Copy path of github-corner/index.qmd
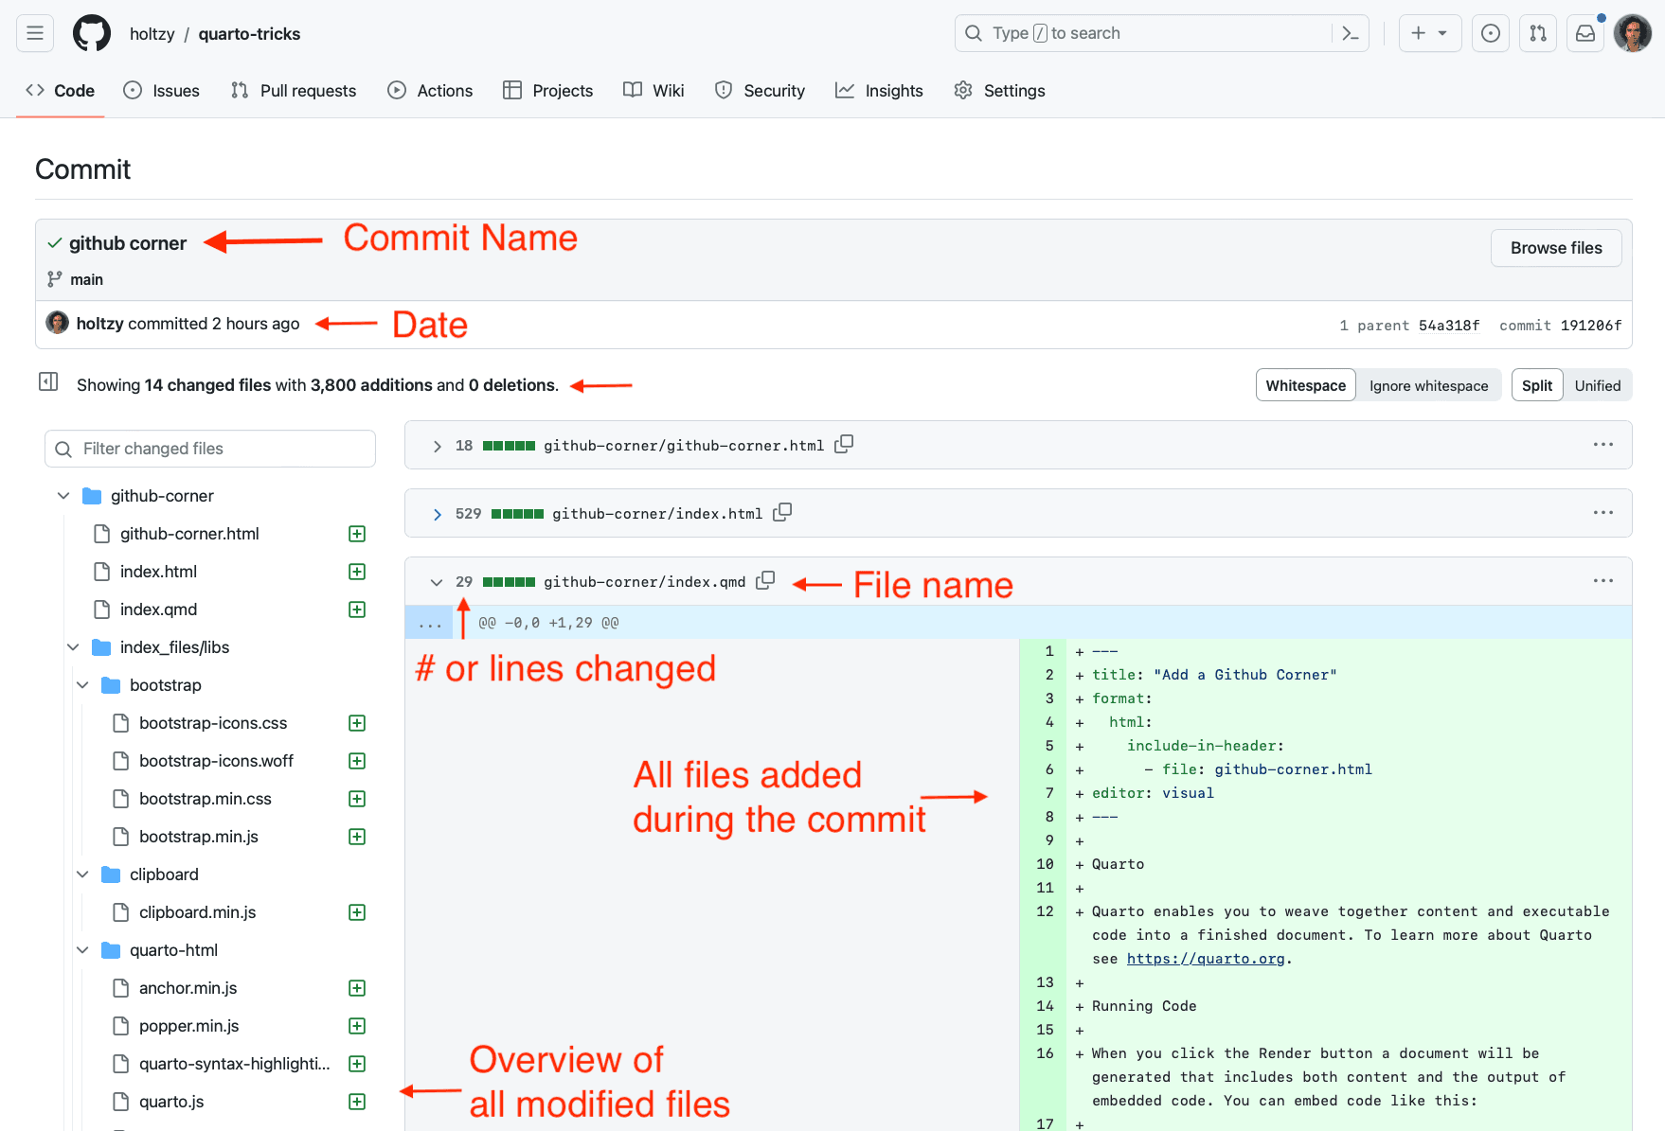Screen dimensions: 1665x1131 point(765,580)
